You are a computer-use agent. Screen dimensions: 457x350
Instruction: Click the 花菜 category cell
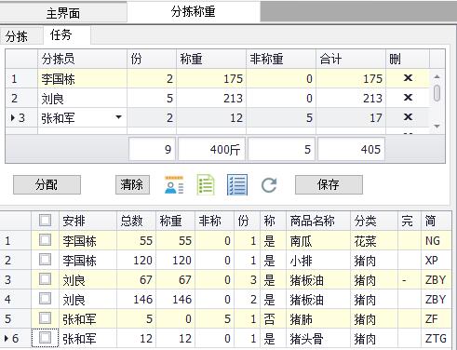coord(374,240)
